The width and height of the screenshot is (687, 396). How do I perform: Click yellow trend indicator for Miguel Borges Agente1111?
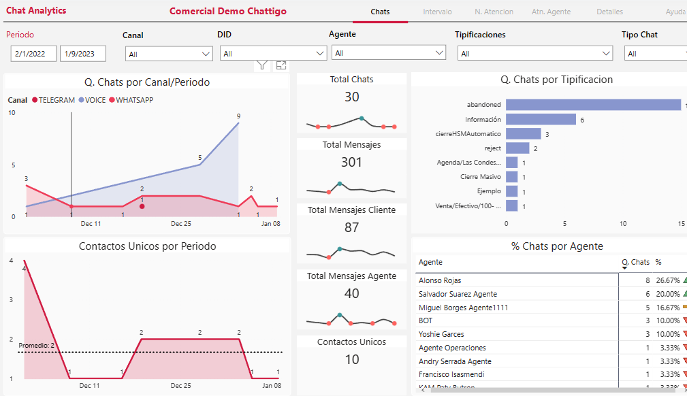pyautogui.click(x=684, y=308)
